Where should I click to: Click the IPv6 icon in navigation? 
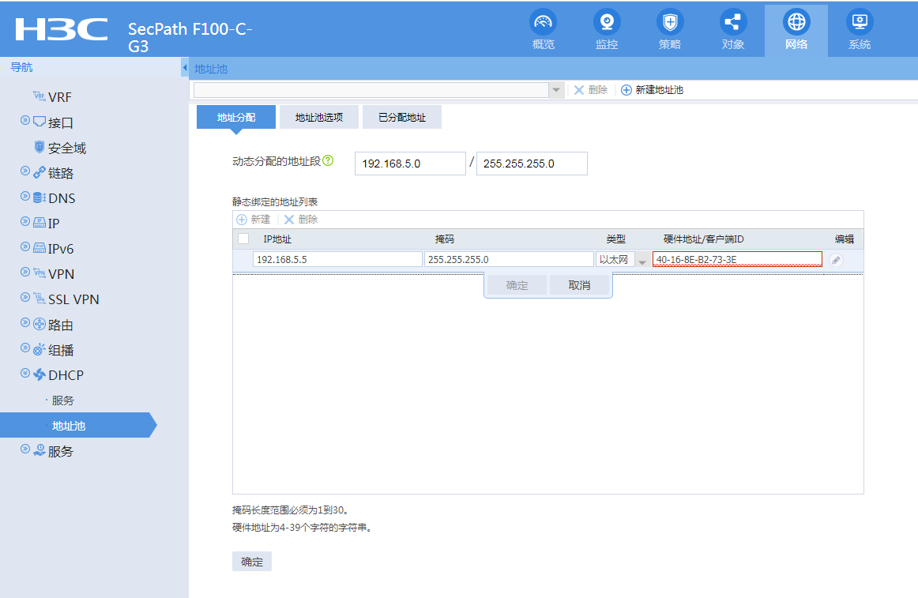(x=40, y=248)
